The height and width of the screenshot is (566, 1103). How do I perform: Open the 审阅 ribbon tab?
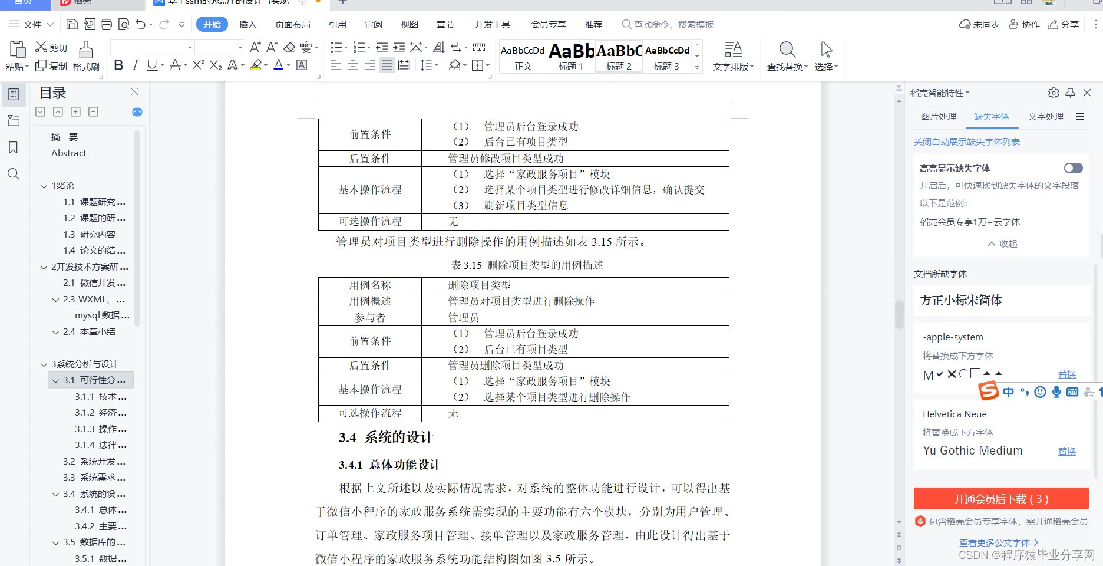coord(373,24)
